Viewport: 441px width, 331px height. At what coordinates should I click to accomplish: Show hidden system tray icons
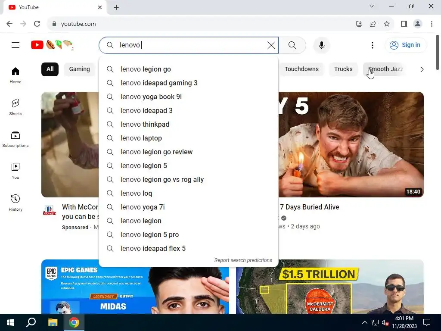(x=364, y=322)
